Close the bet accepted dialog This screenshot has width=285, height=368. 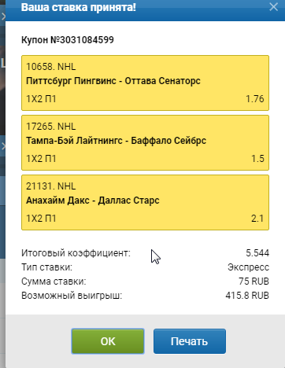(273, 7)
